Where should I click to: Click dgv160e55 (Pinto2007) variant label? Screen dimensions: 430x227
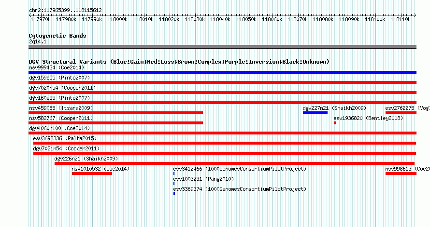coord(59,98)
